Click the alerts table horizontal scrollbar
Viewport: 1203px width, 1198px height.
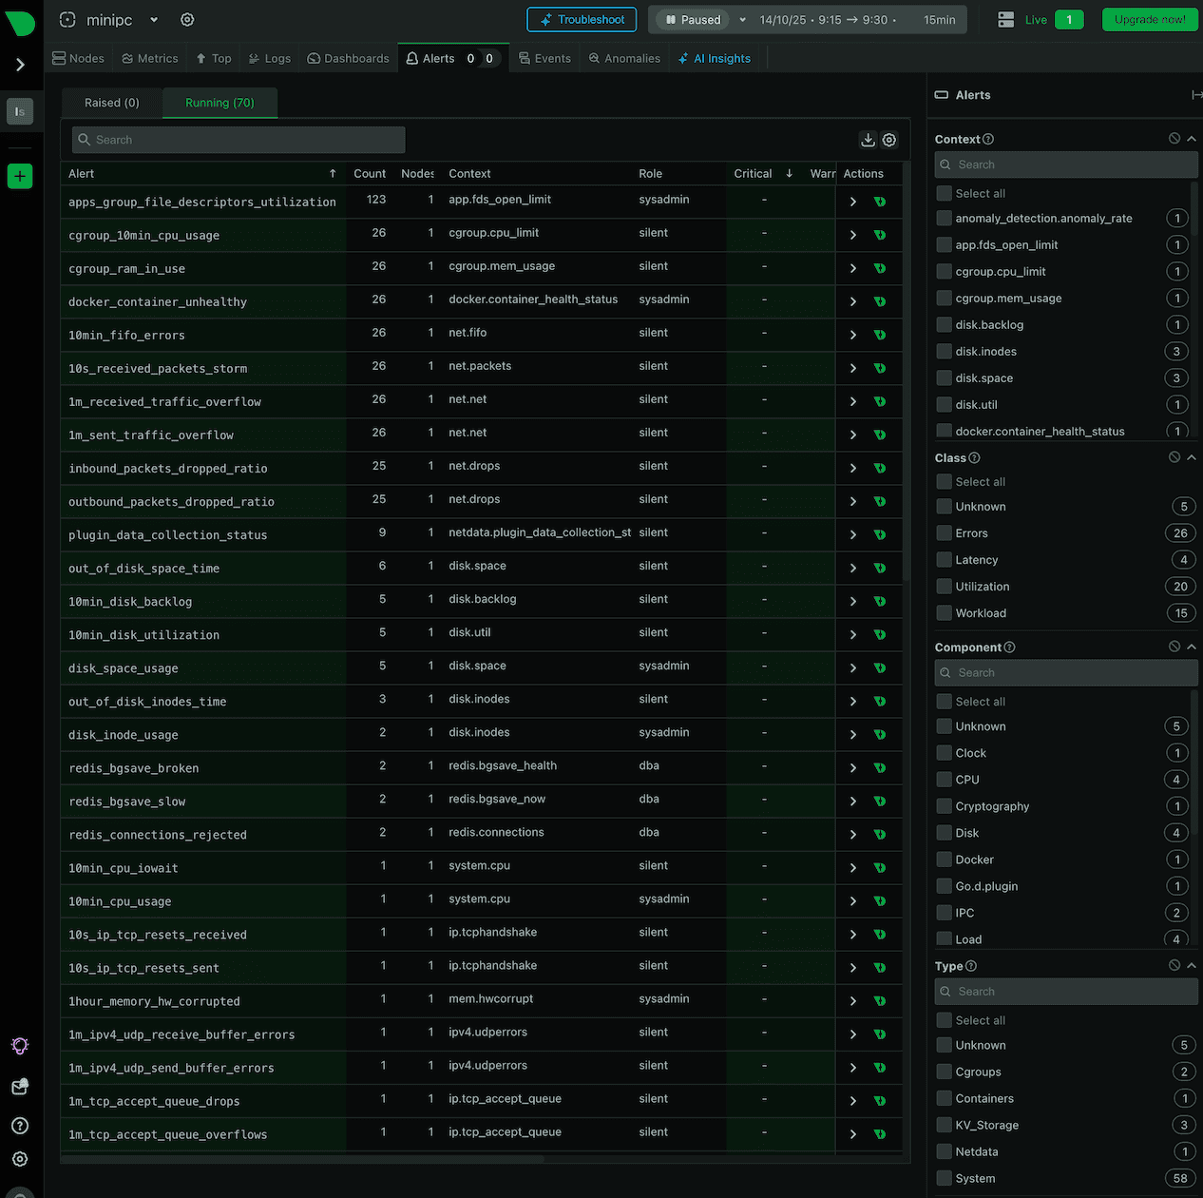304,1159
